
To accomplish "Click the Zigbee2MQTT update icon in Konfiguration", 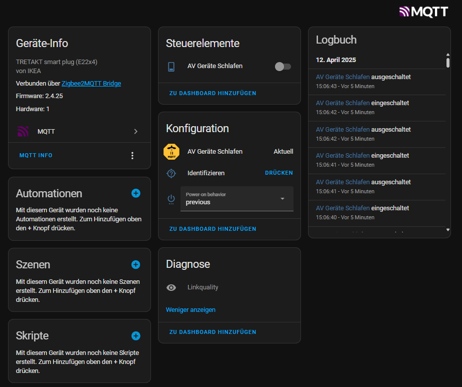I will click(171, 152).
